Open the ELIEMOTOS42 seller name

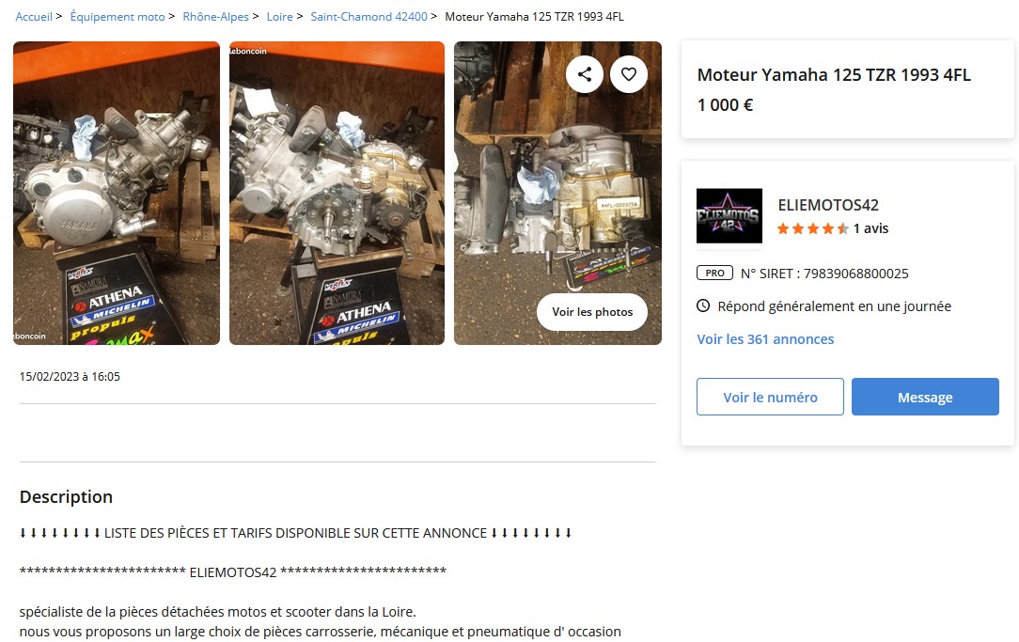coord(828,205)
